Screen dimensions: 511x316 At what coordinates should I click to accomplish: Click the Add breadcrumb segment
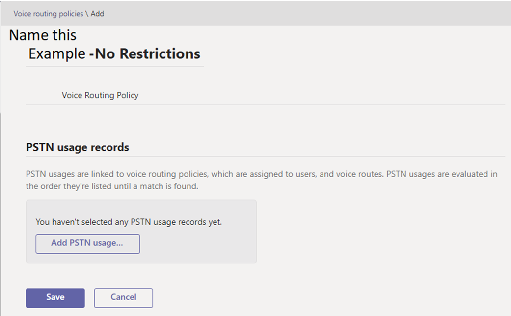[x=97, y=14]
